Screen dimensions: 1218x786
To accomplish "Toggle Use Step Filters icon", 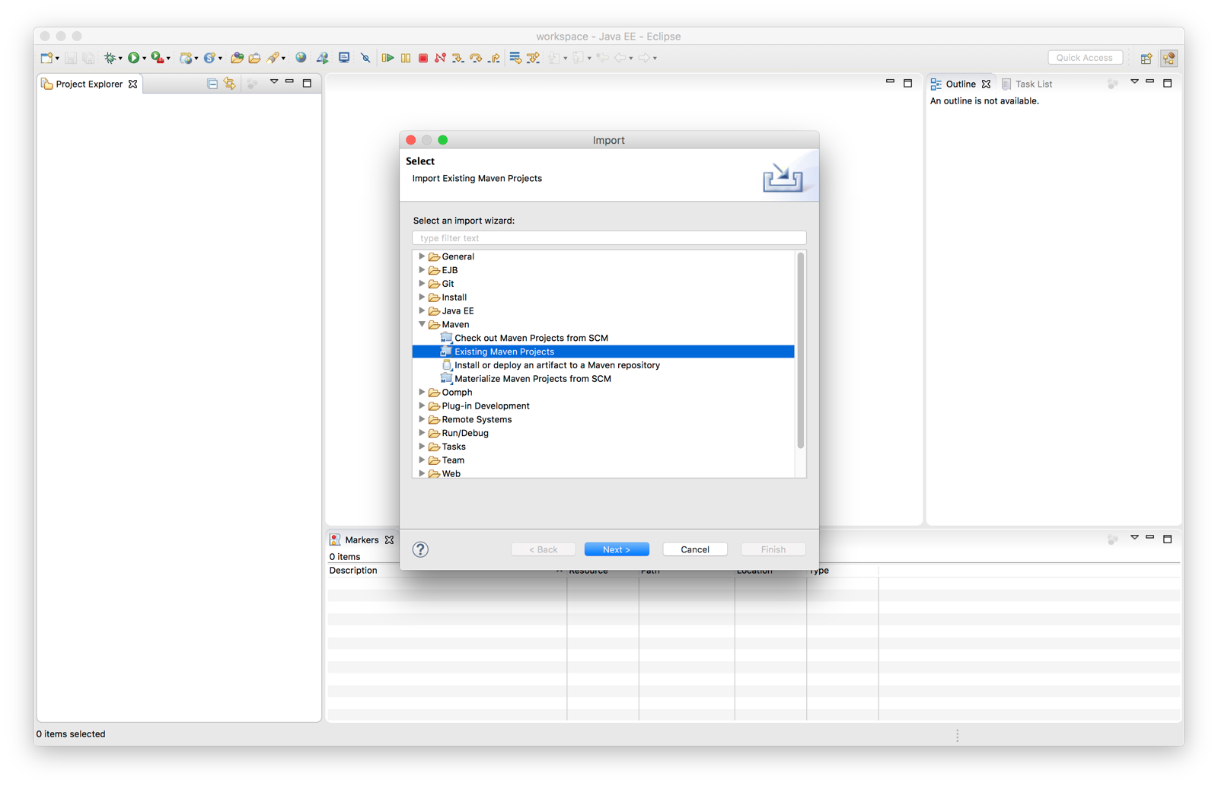I will pyautogui.click(x=534, y=58).
